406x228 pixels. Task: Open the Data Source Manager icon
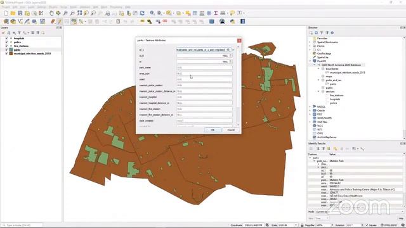click(x=6, y=22)
